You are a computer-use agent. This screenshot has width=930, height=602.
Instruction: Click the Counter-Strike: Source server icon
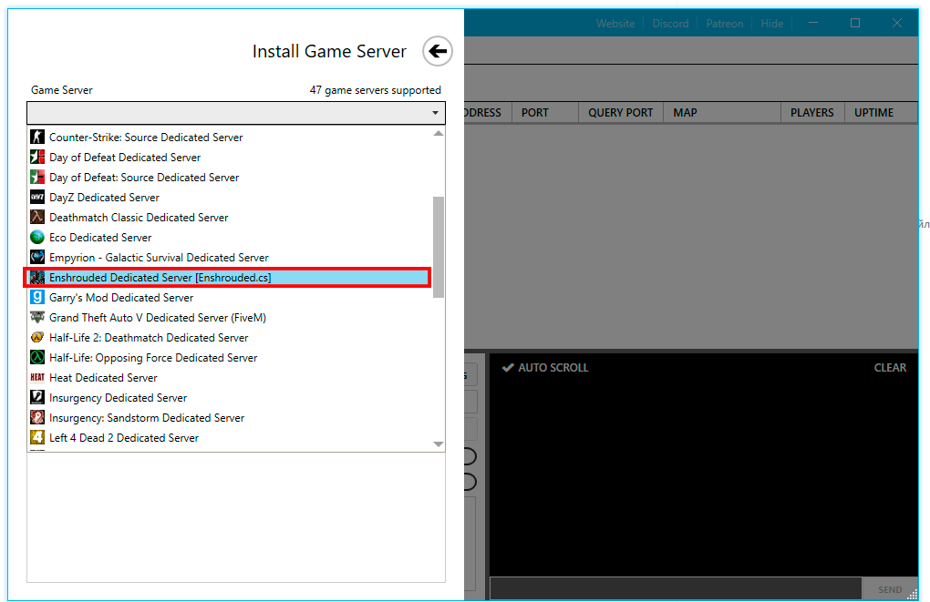tap(37, 137)
